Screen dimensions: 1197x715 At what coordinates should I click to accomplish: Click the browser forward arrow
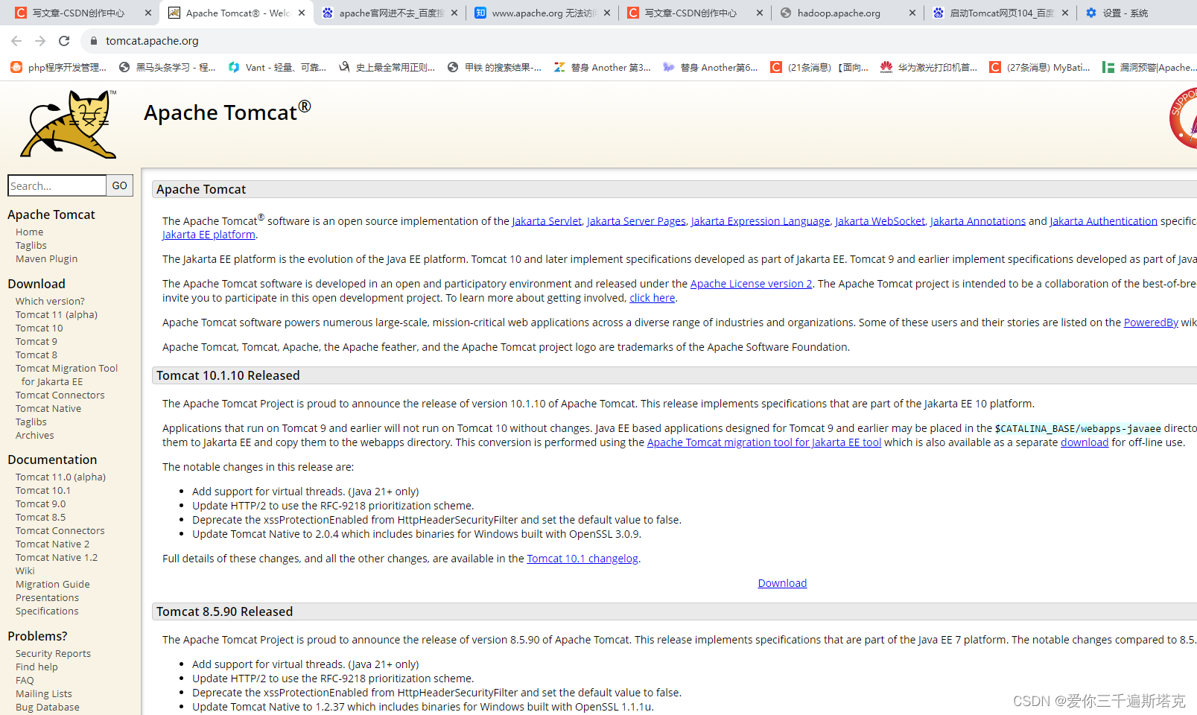point(40,41)
